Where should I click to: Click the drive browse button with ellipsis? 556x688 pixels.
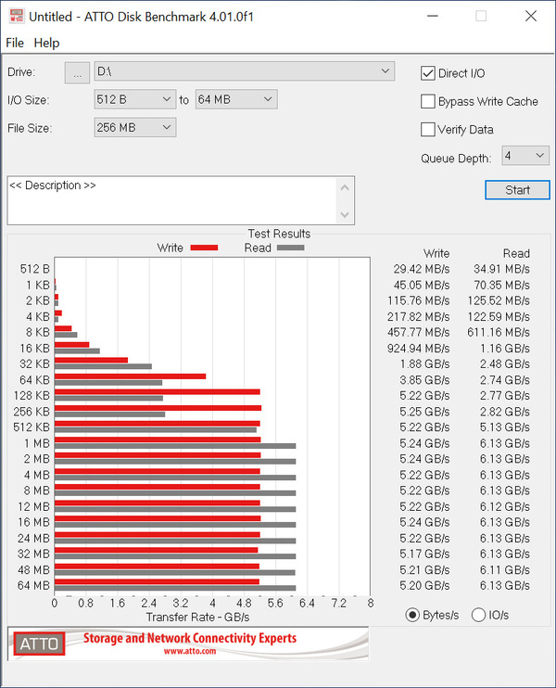pos(77,72)
